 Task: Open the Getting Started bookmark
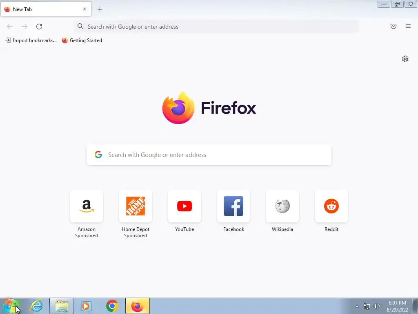pyautogui.click(x=82, y=40)
